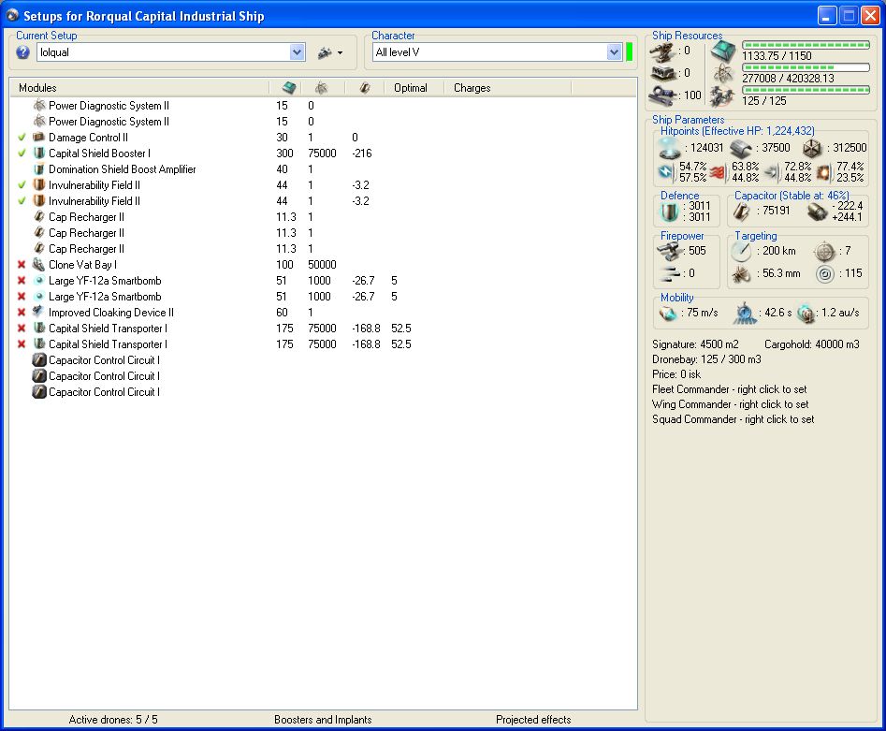Click the first Cap Recharger II icon
This screenshot has height=731, width=886.
pos(39,216)
